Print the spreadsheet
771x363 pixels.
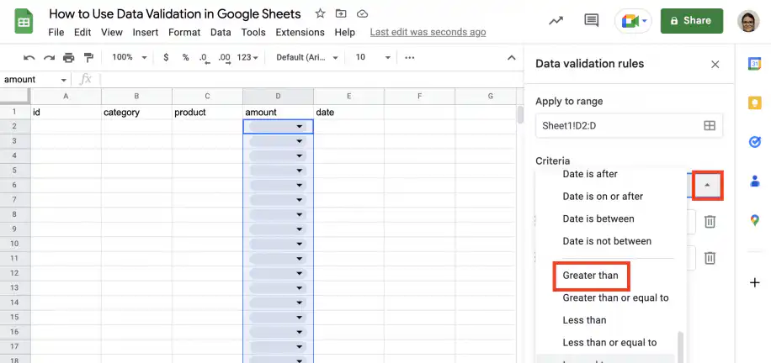[68, 58]
